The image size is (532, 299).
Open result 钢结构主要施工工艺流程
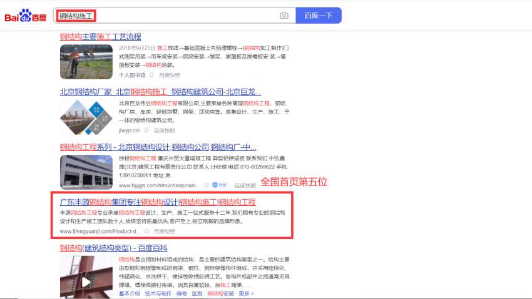tap(100, 37)
